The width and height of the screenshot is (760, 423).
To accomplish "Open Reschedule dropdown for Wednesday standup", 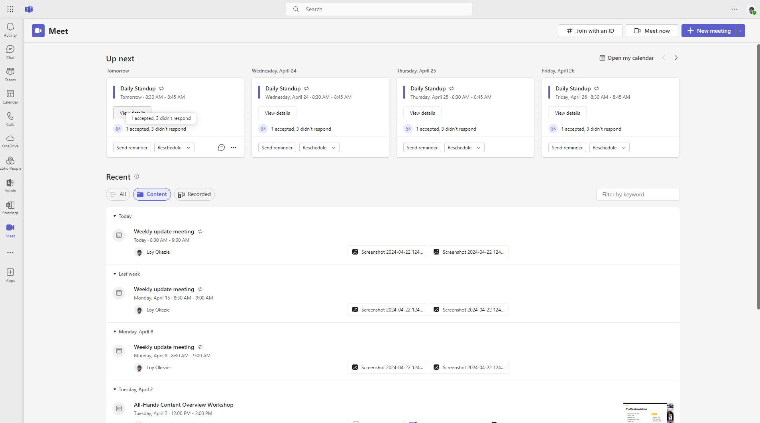I will point(319,148).
